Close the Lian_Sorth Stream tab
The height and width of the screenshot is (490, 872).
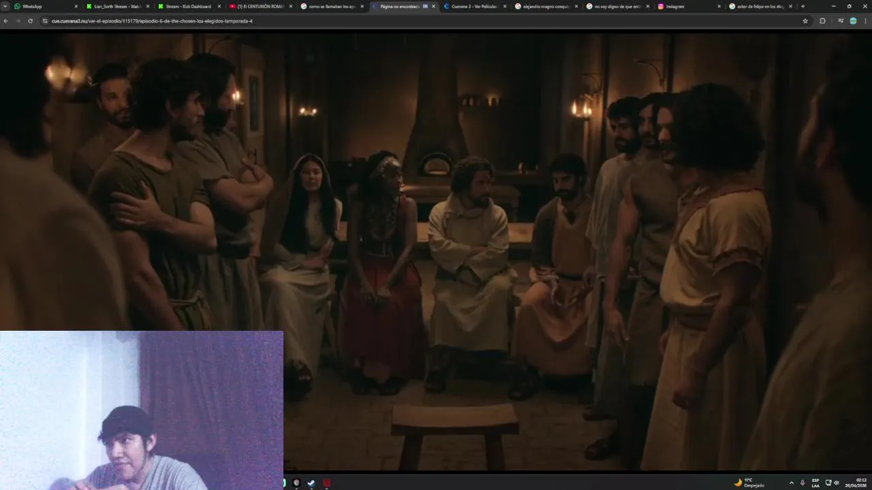click(x=147, y=6)
